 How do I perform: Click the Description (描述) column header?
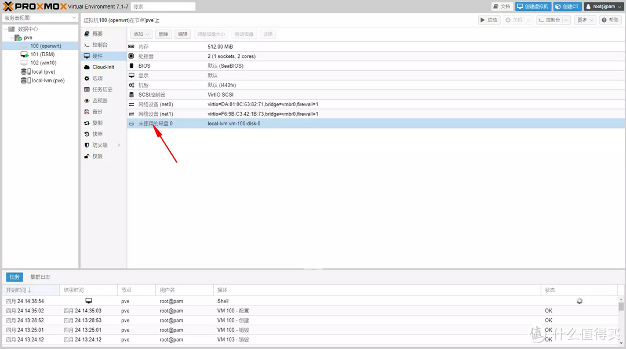tap(377, 290)
